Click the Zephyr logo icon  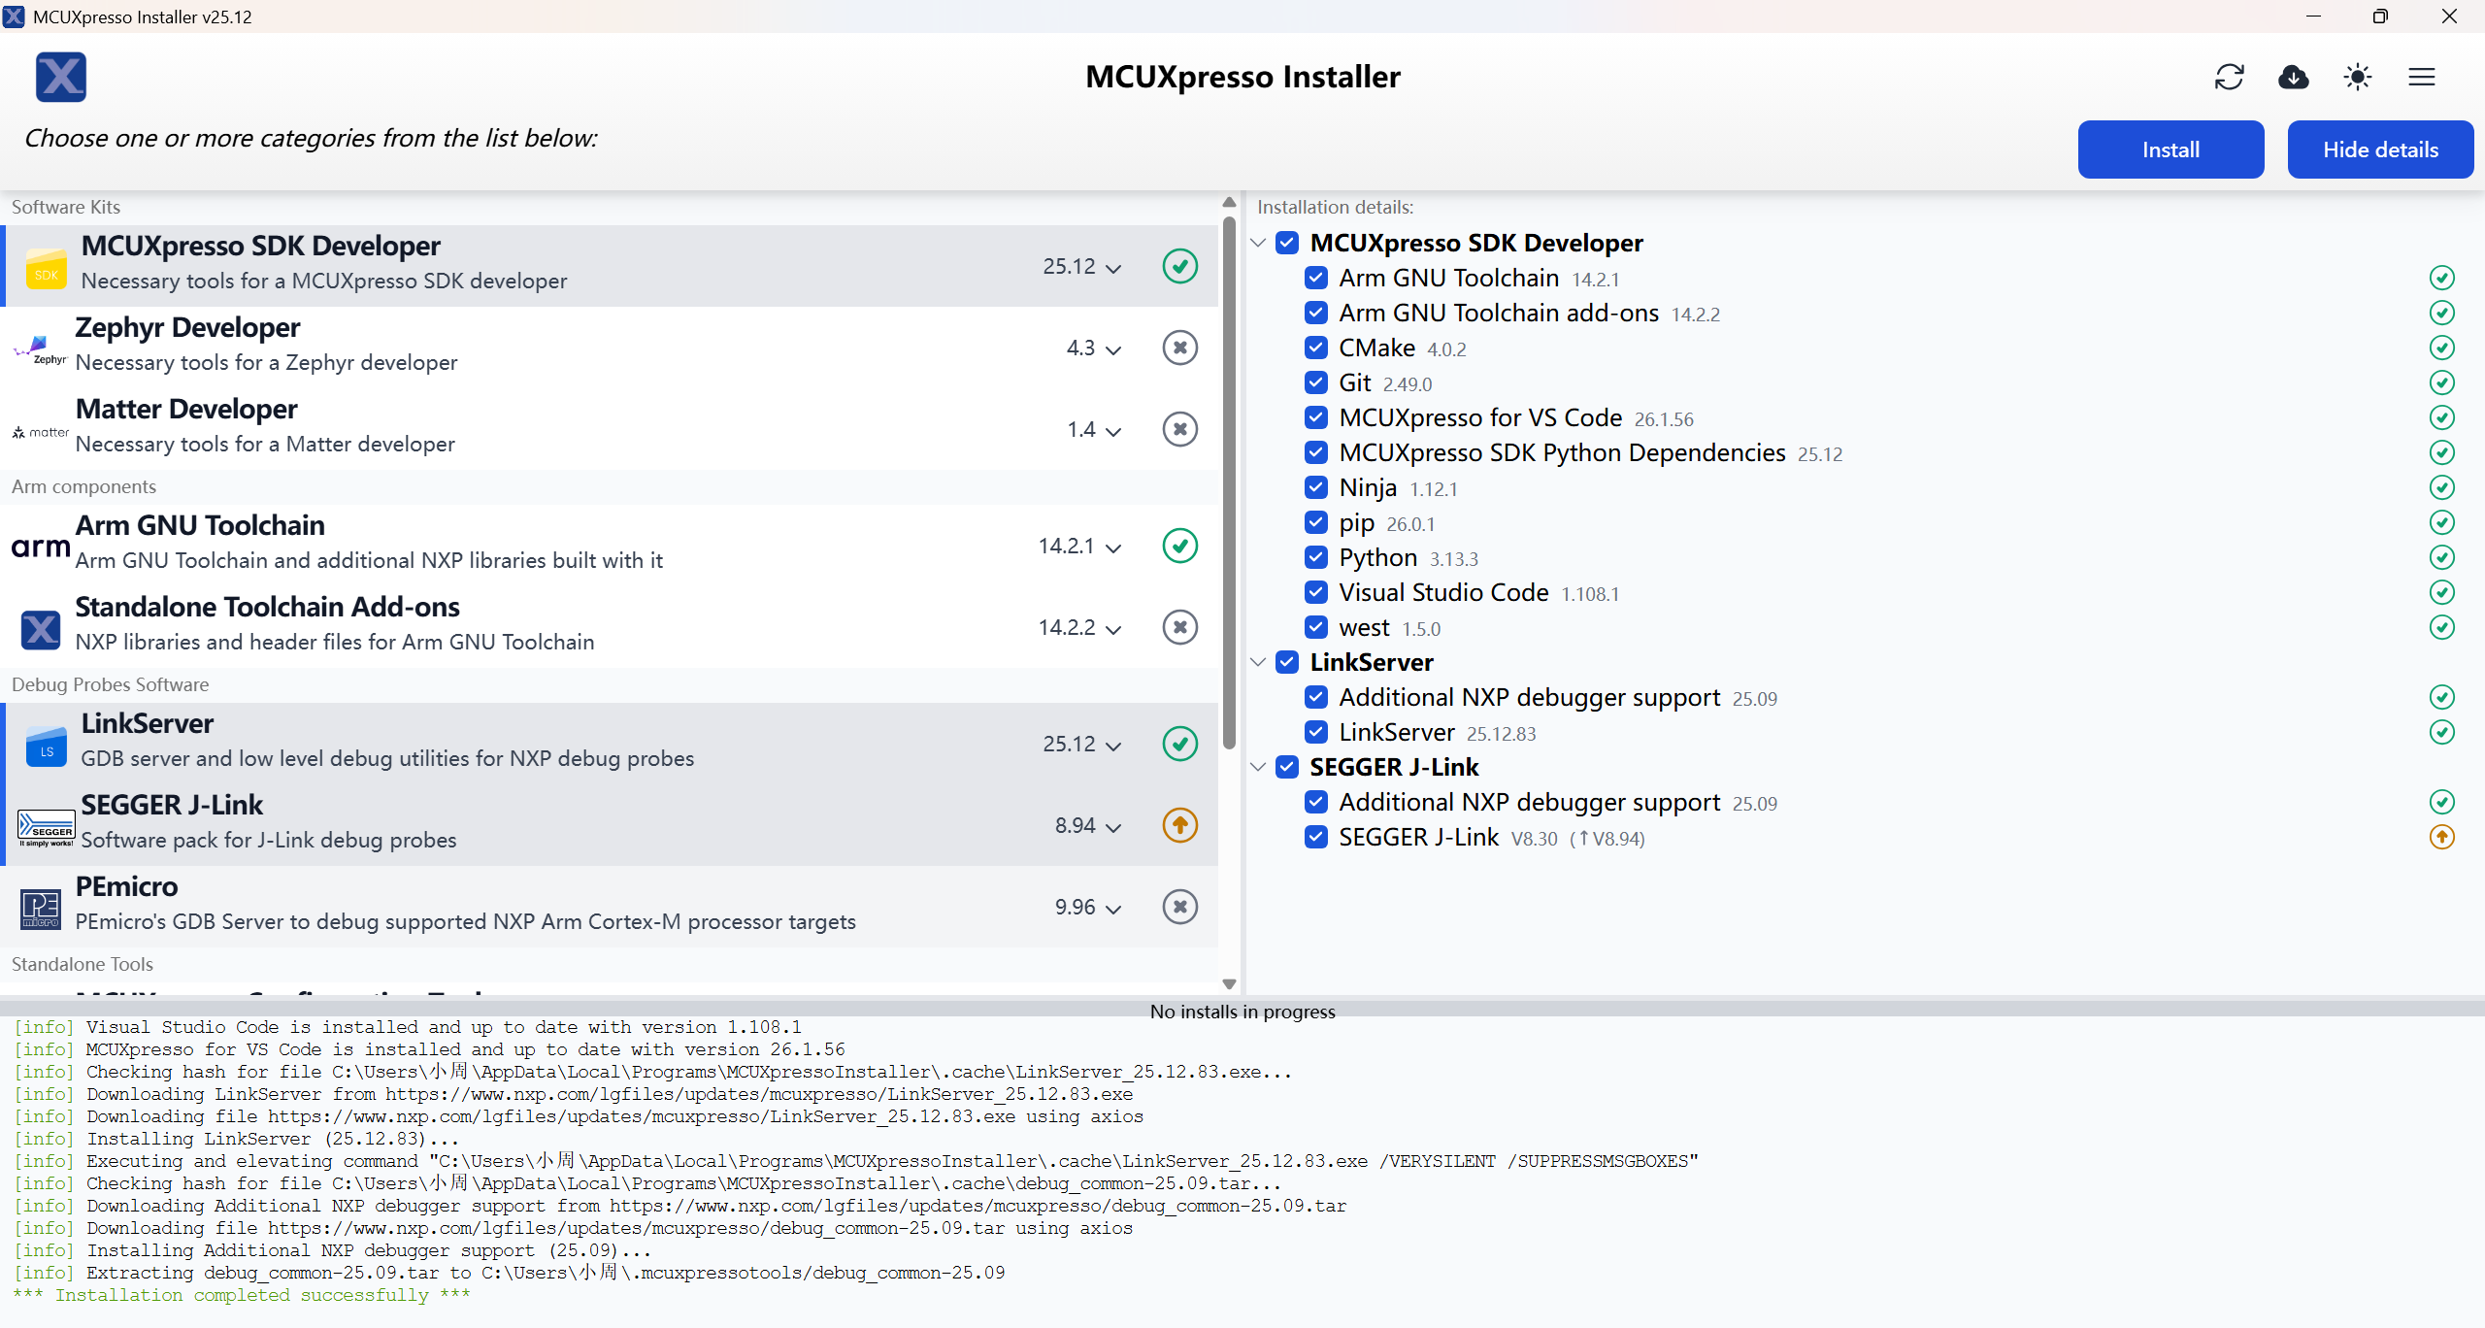(40, 349)
